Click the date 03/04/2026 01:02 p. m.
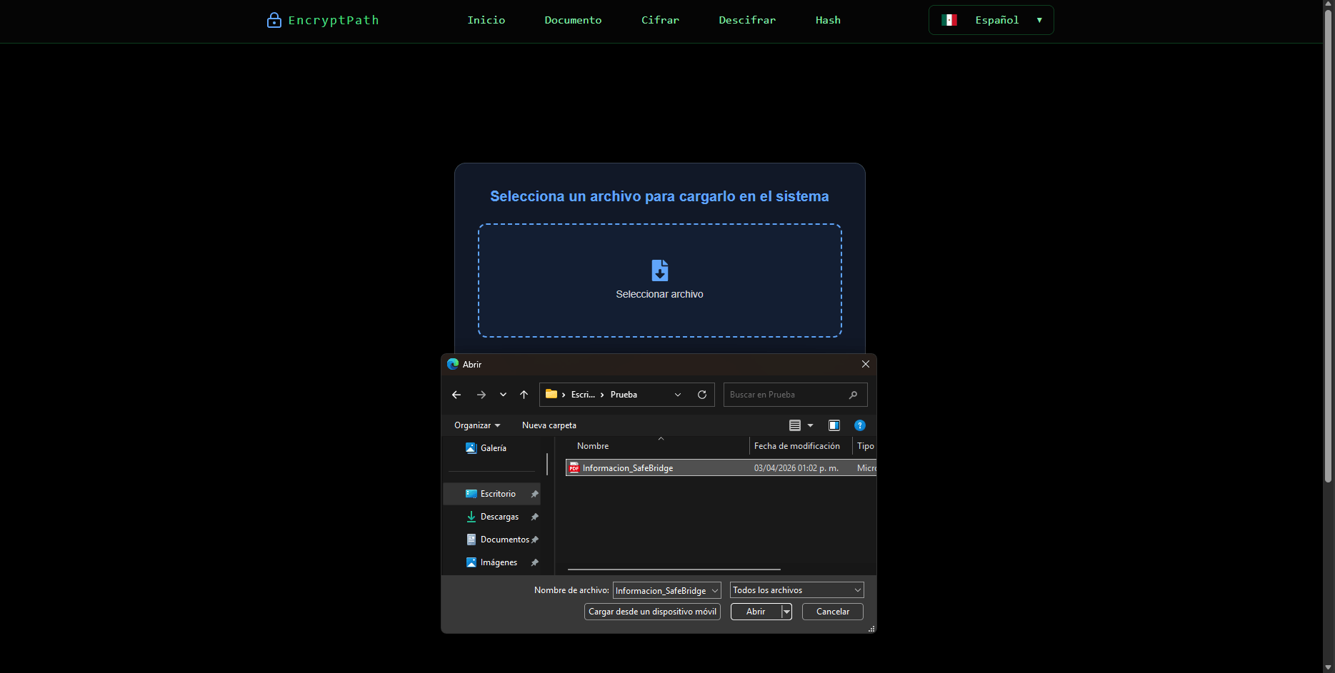The image size is (1335, 673). pos(796,468)
